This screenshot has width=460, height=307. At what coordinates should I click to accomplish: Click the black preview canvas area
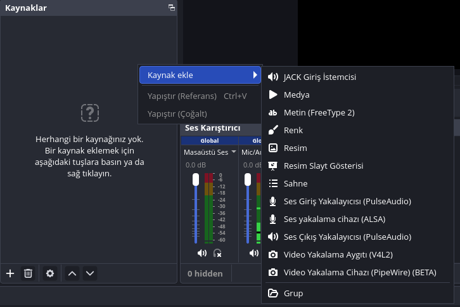click(378, 32)
